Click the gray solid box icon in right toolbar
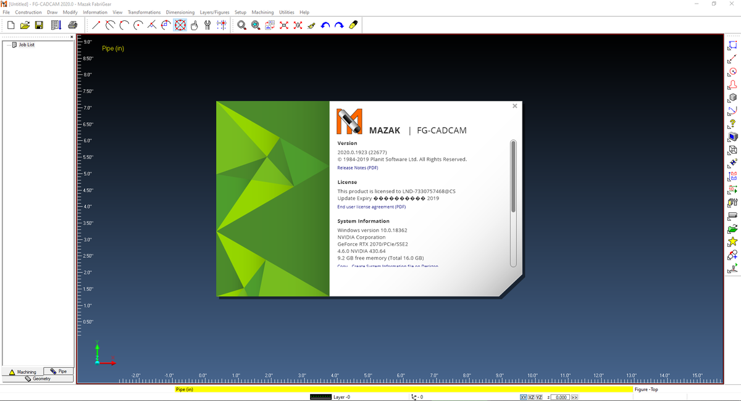Viewport: 741px width, 401px height. [733, 97]
